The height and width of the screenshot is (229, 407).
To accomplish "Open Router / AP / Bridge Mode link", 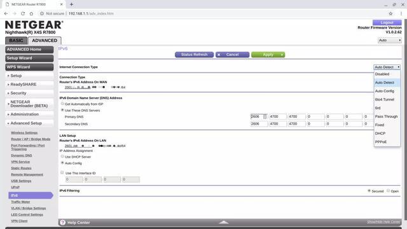I will [x=31, y=139].
